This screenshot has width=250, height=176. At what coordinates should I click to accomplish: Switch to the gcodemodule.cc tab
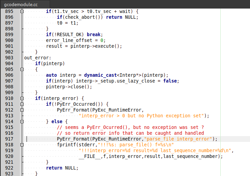coord(21,4)
